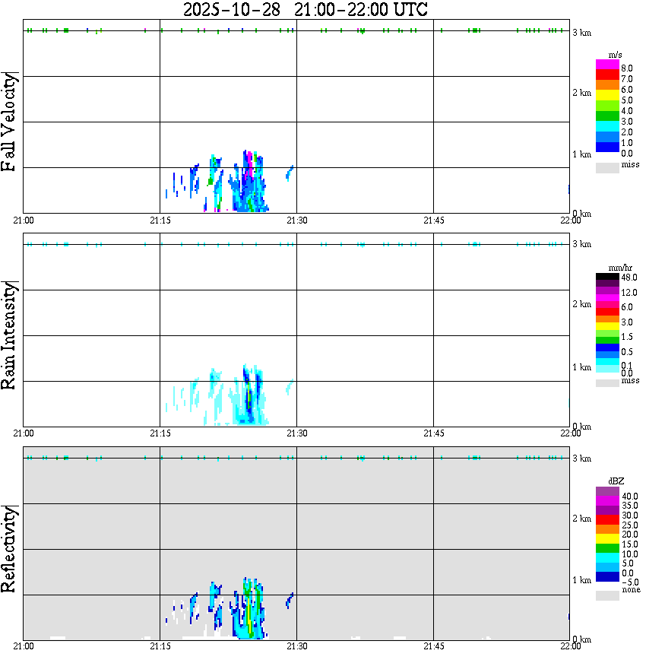Click the green swatch in the dBZ legend
The image size is (646, 660).
[607, 548]
